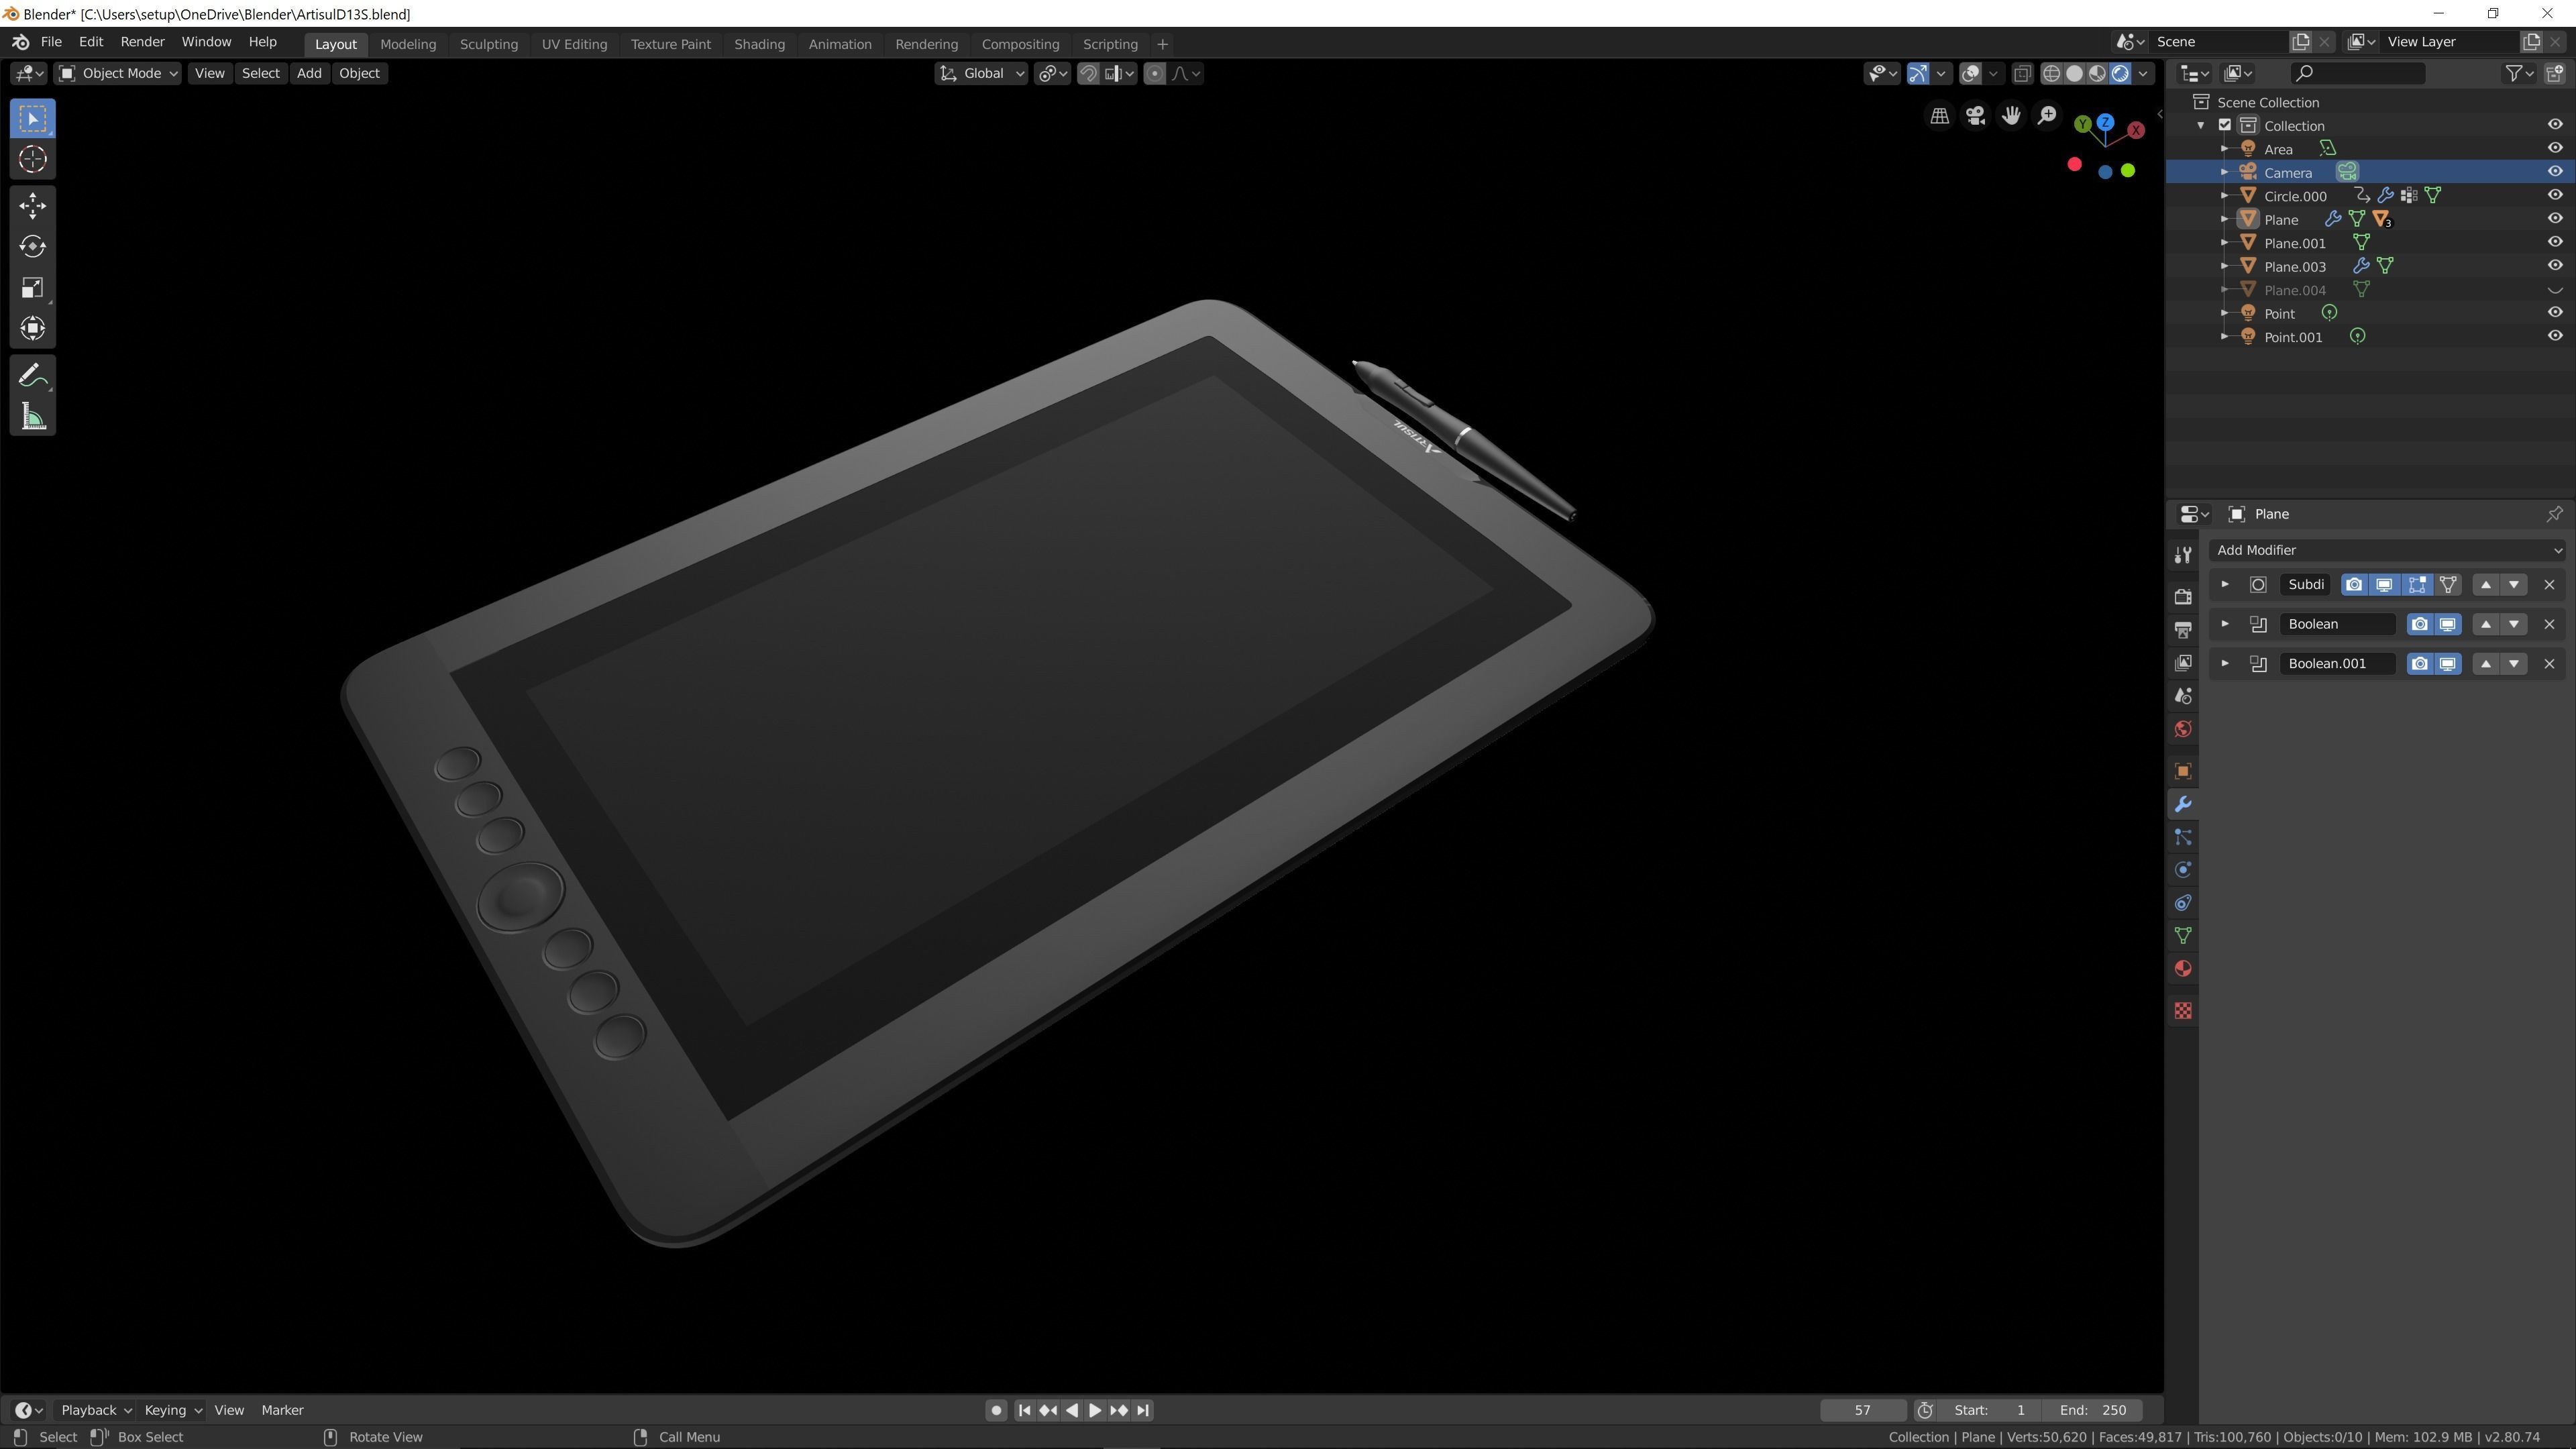Show hidden Plane.004 object

(2555, 290)
